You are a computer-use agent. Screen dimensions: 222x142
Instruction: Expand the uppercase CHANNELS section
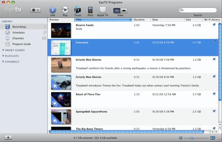[x=3, y=61]
